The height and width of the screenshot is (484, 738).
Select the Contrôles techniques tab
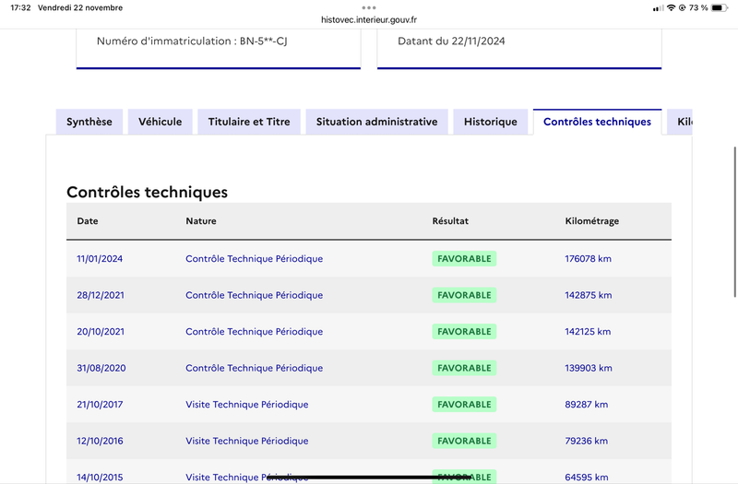(x=597, y=122)
